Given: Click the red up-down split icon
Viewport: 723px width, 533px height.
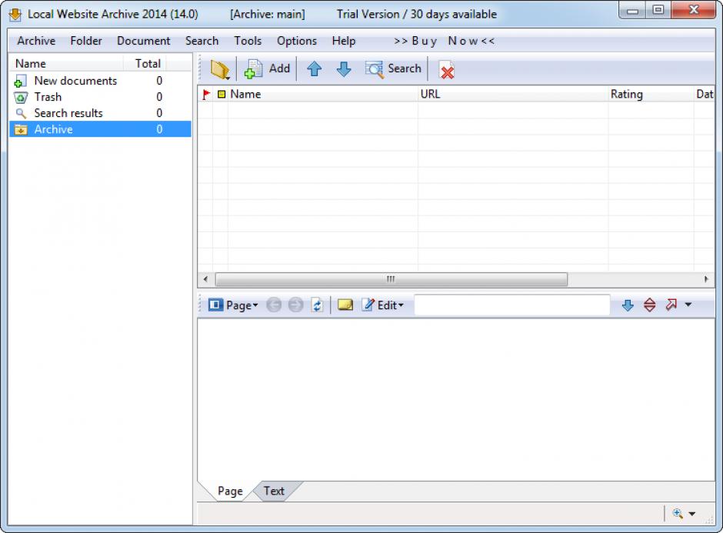Looking at the screenshot, I should (x=649, y=305).
